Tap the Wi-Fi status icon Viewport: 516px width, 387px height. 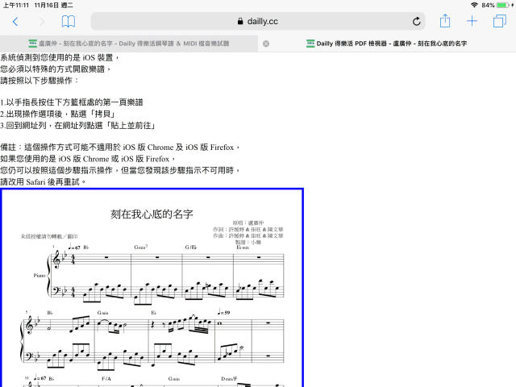point(473,5)
